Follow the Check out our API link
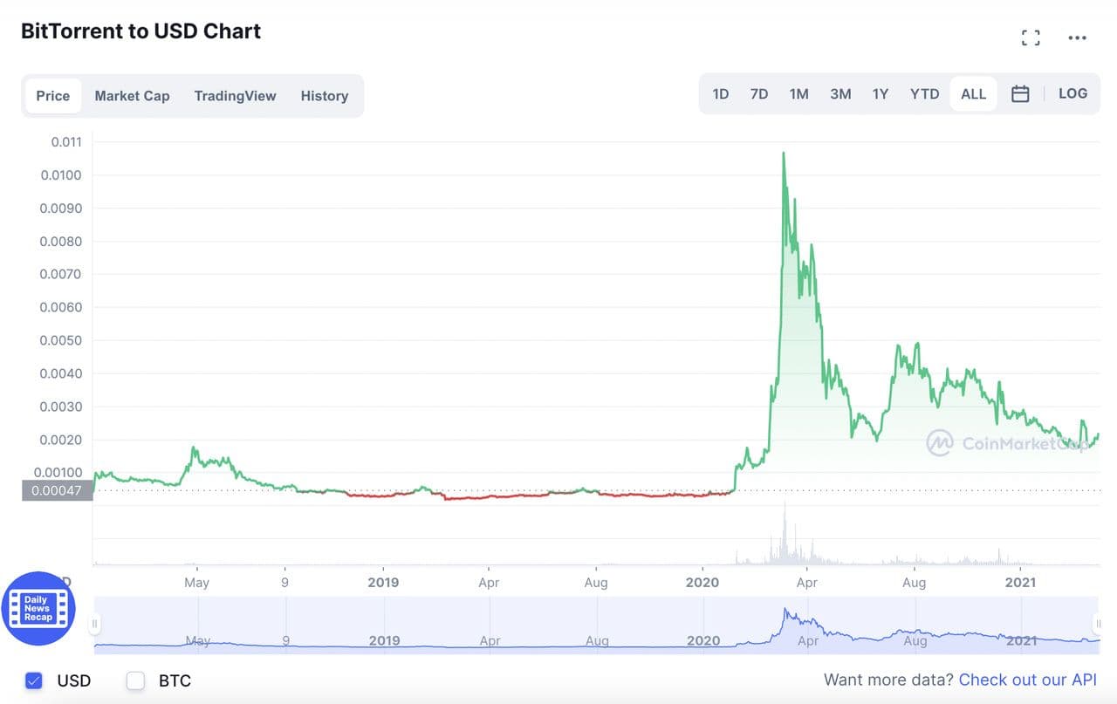Image resolution: width=1117 pixels, height=704 pixels. point(1027,680)
